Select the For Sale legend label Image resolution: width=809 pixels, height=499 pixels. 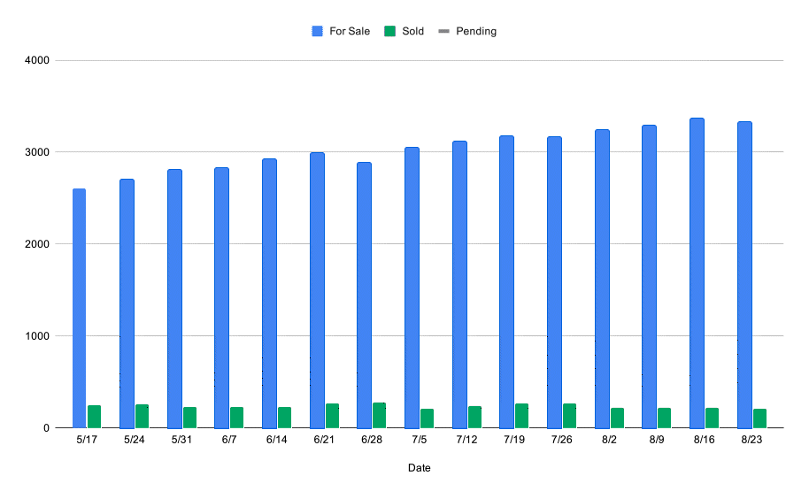pos(350,31)
